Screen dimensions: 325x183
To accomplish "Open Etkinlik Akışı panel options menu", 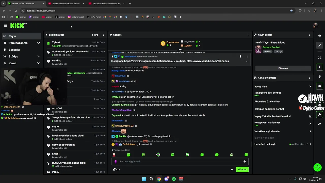I will [x=103, y=35].
